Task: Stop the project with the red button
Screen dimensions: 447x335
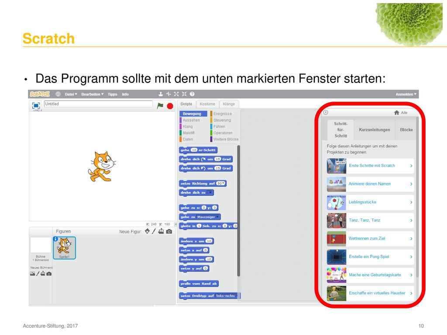Action: tap(170, 106)
